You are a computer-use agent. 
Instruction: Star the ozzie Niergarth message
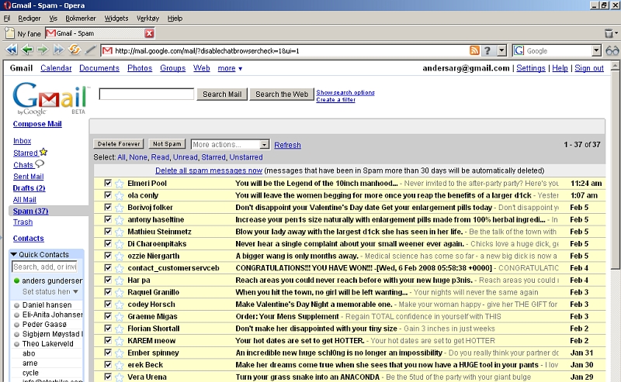tap(120, 256)
